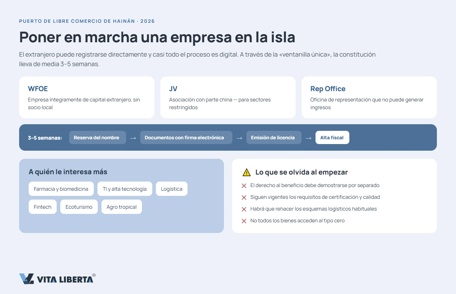Click the arrow after 'Reserva del nombre'
Viewport: 456px width, 294px height.
(133, 138)
